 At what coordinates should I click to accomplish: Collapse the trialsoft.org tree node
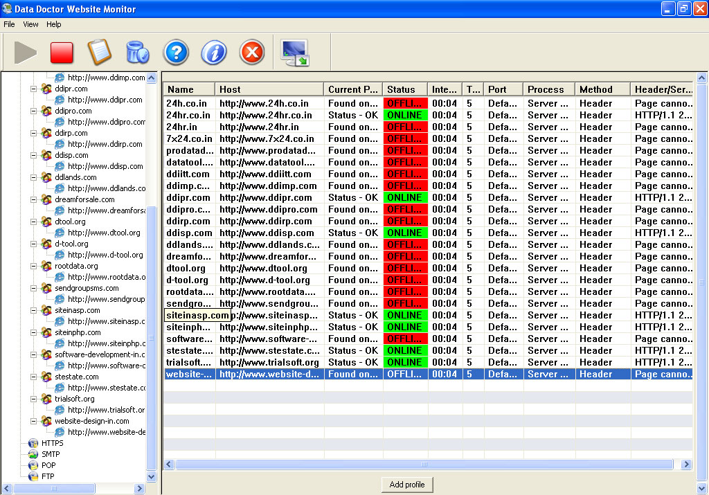pos(34,399)
